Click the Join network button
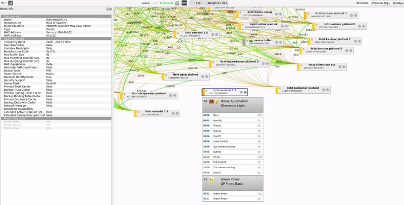 point(155,3)
